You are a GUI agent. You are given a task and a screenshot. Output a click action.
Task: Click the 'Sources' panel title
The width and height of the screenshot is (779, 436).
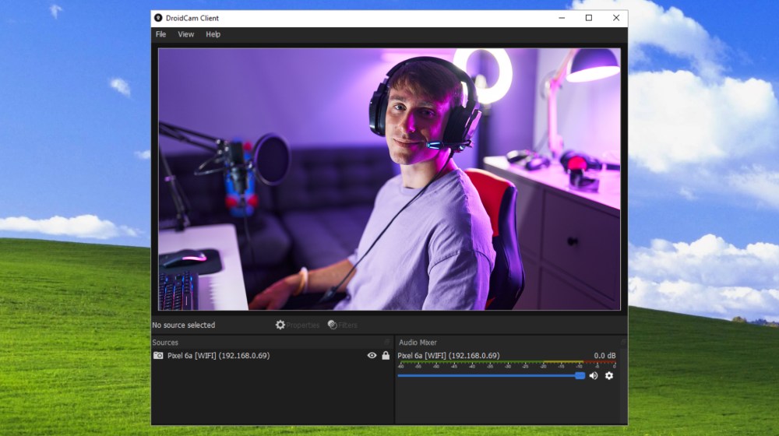pos(165,342)
